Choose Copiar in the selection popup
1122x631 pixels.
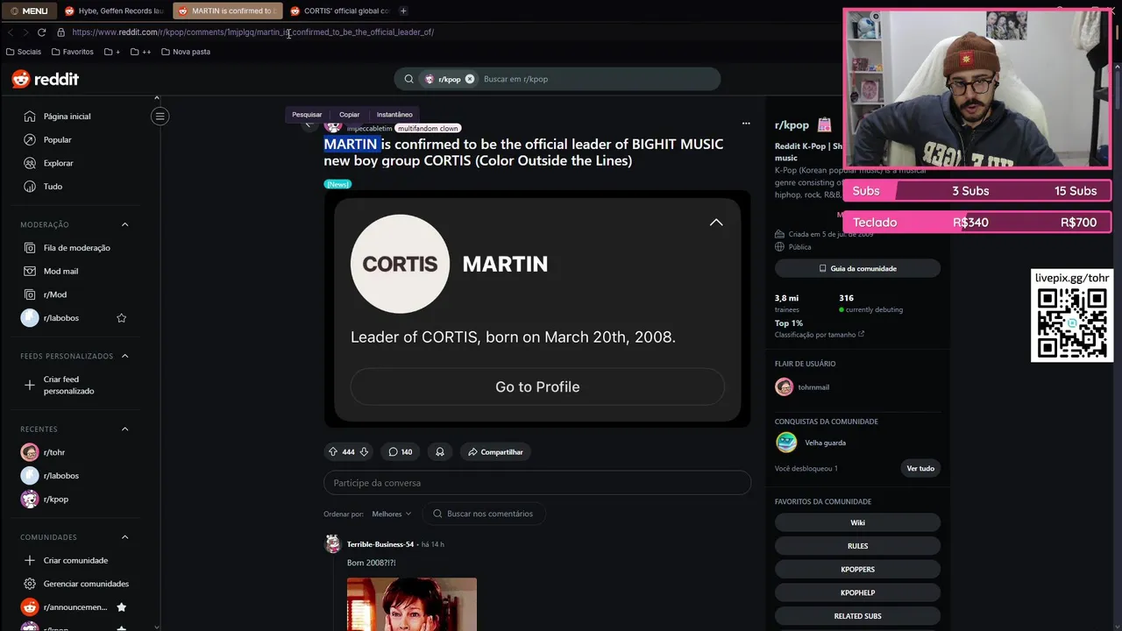click(350, 115)
